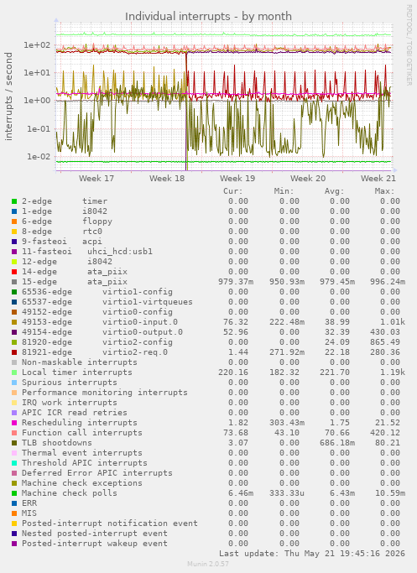Screen dimensions: 417x573
Task: Click the Week 17 axis label
Action: (x=96, y=179)
